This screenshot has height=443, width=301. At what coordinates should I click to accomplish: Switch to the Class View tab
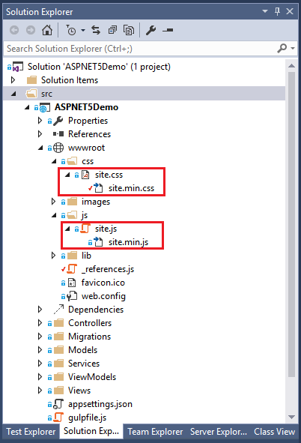coord(274,432)
